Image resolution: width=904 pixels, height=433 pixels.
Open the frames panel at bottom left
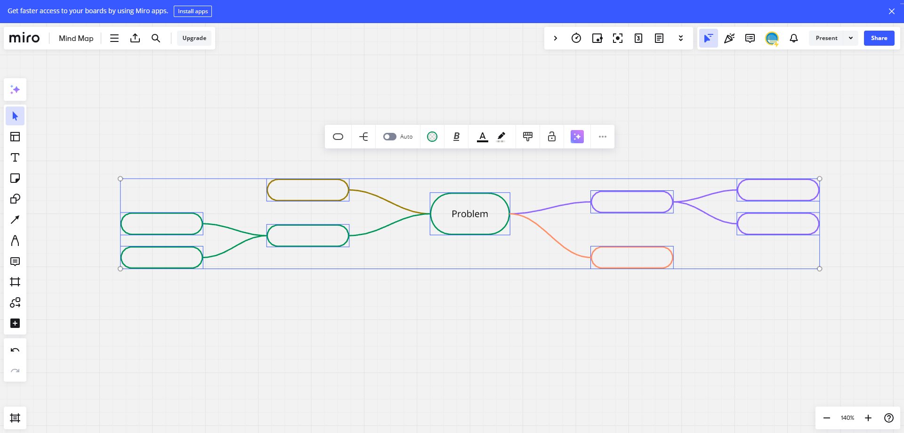15,418
